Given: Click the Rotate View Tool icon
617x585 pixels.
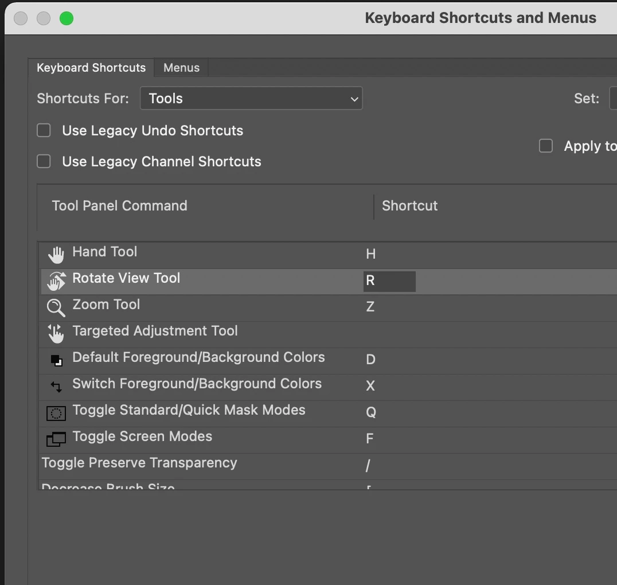Looking at the screenshot, I should (56, 281).
